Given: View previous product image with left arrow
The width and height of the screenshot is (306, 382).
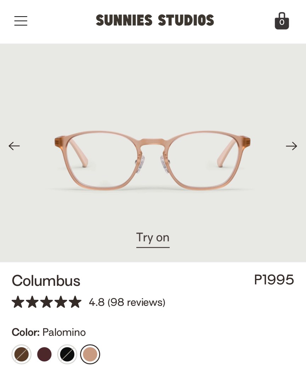Looking at the screenshot, I should [14, 146].
